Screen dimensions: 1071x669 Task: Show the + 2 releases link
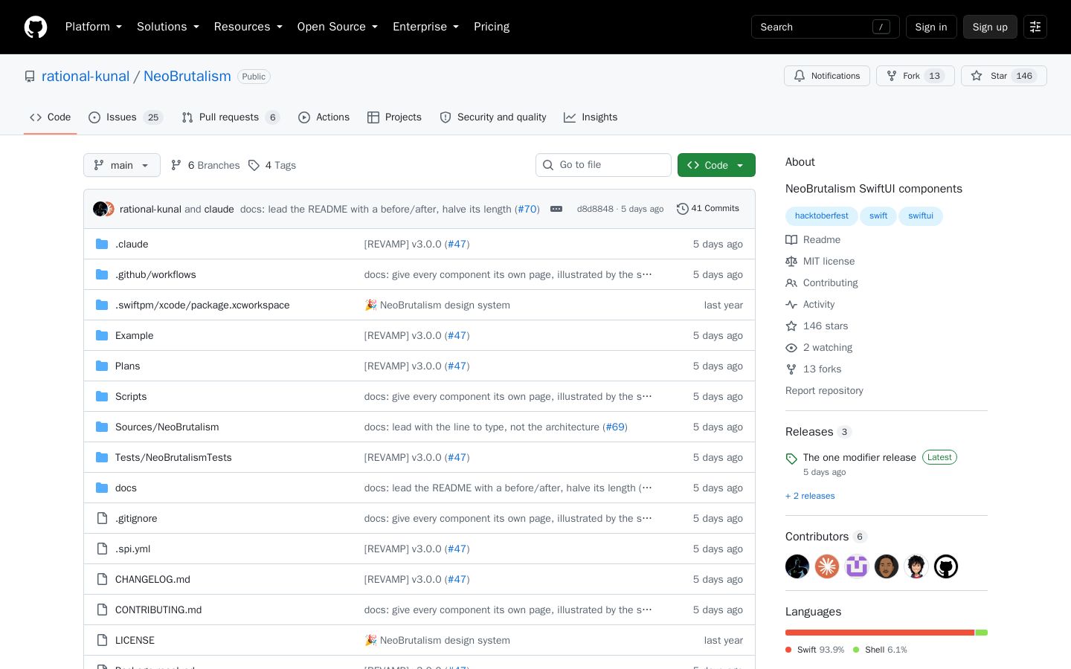[810, 496]
